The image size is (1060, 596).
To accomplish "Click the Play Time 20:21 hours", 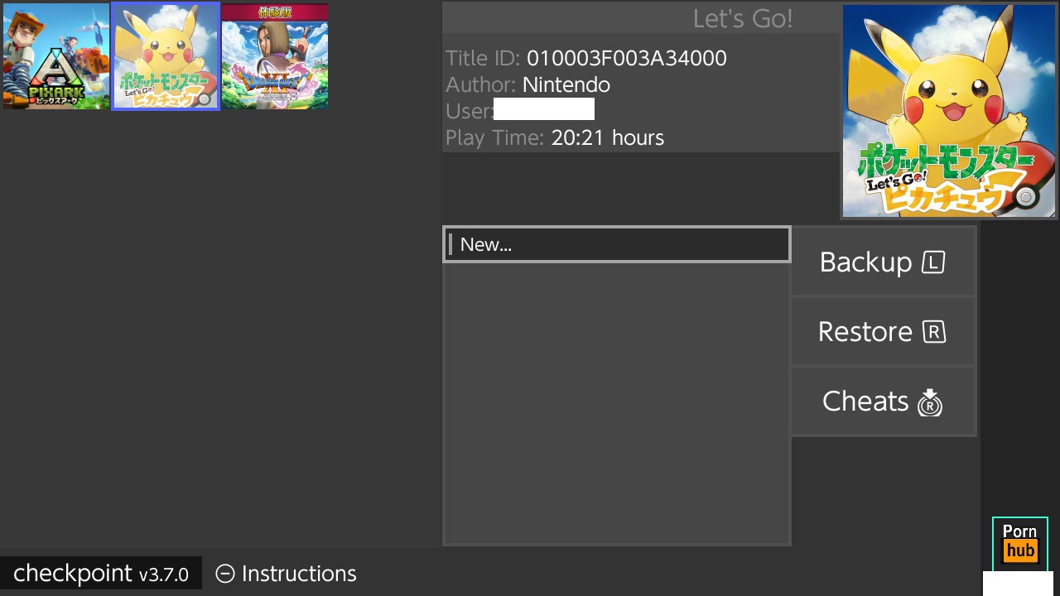I will pos(608,137).
